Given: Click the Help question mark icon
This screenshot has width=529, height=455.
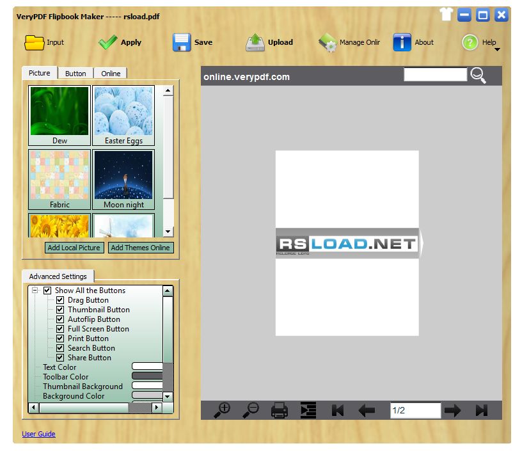Looking at the screenshot, I should pos(470,42).
